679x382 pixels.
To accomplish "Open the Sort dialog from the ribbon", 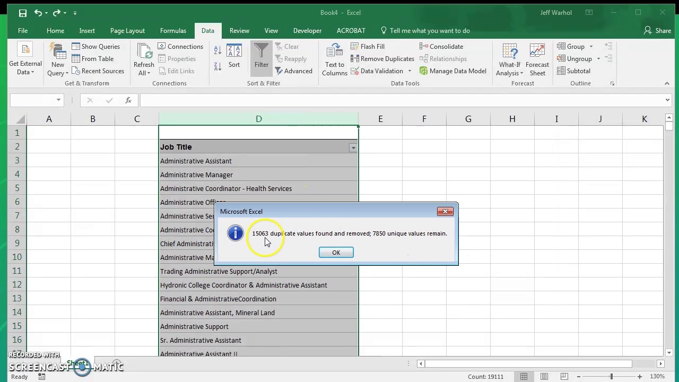I will [x=234, y=57].
